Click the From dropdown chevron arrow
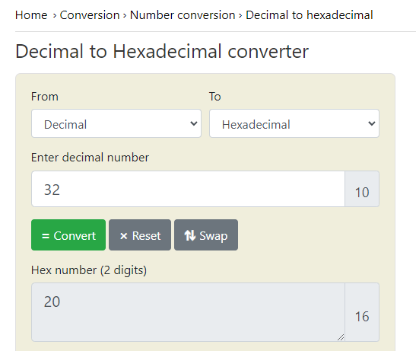Screen dimensions: 416x351 194,123
